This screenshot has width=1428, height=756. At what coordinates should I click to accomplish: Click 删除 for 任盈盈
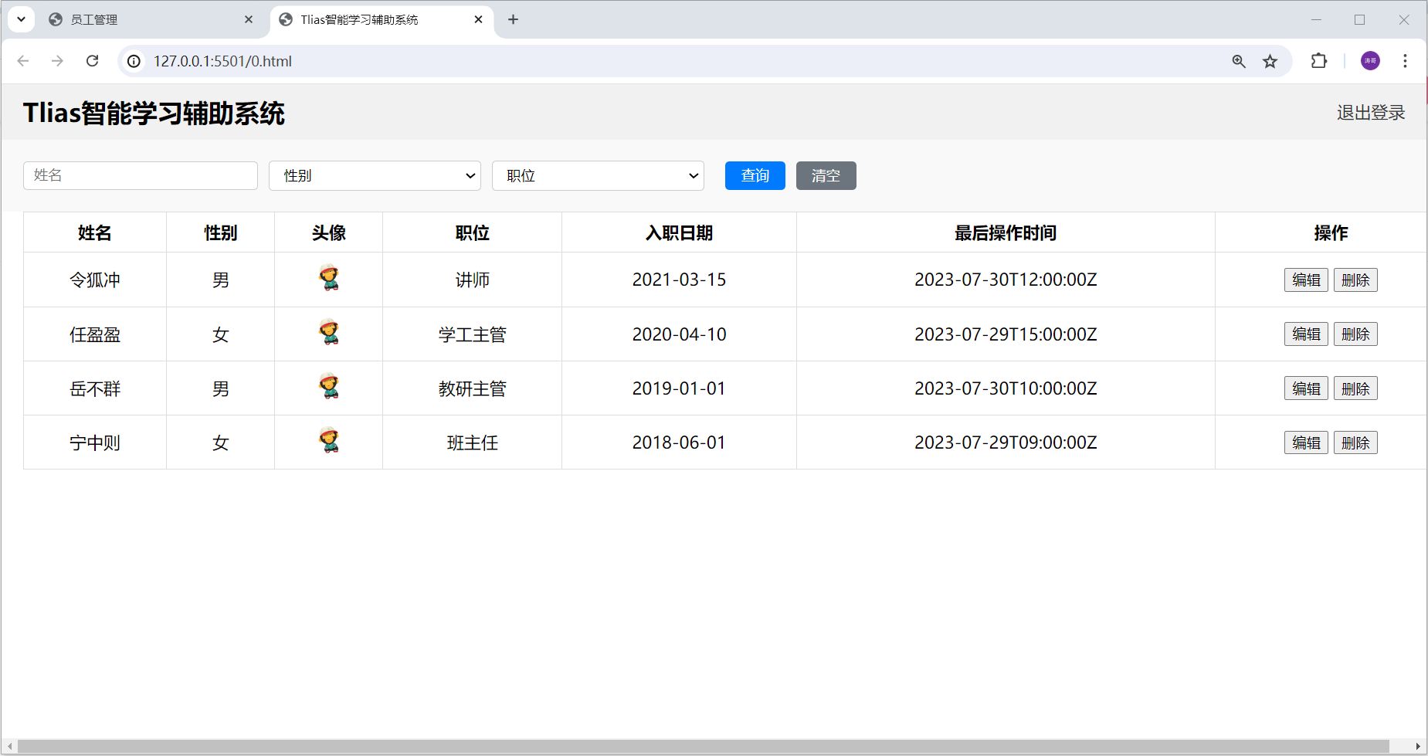(1355, 333)
